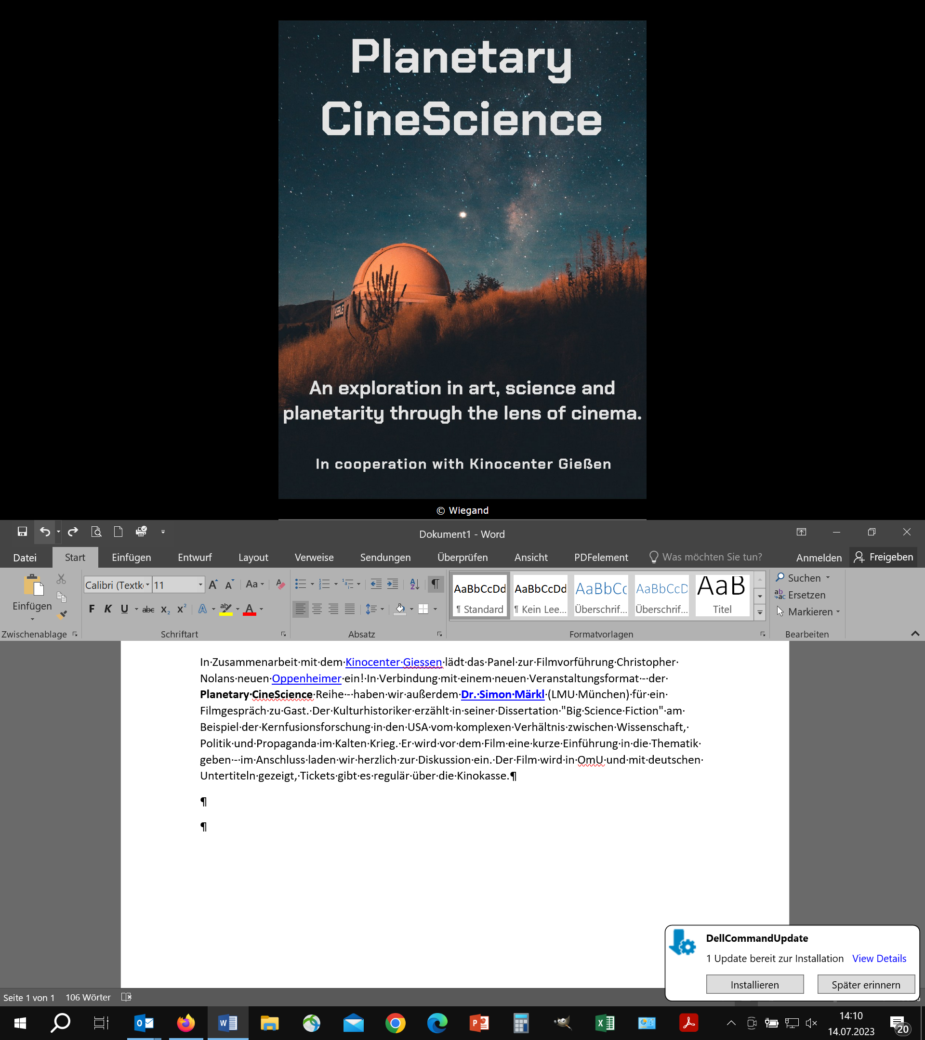Open Excel from the taskbar
The width and height of the screenshot is (925, 1040).
(605, 1023)
